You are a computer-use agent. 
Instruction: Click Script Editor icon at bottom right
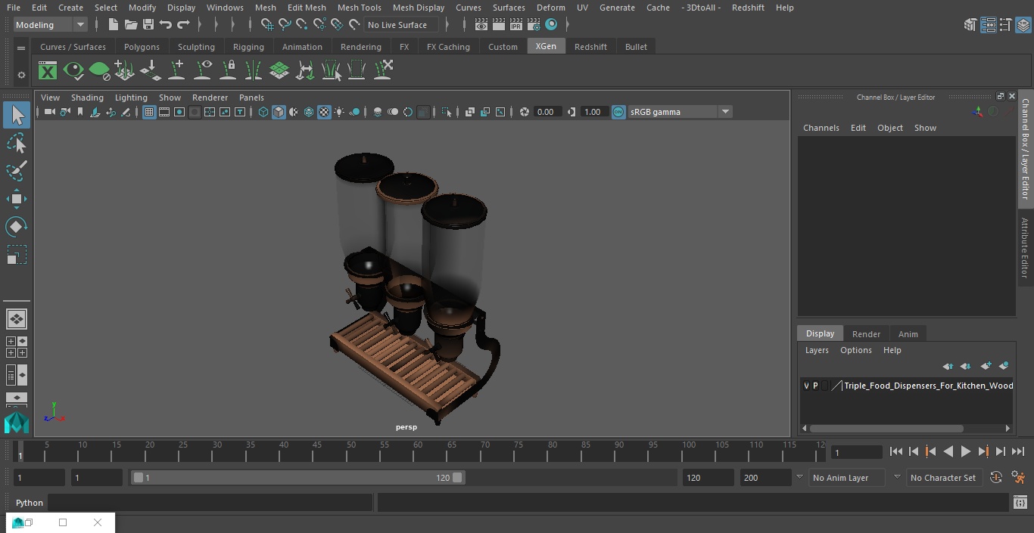click(x=1020, y=503)
